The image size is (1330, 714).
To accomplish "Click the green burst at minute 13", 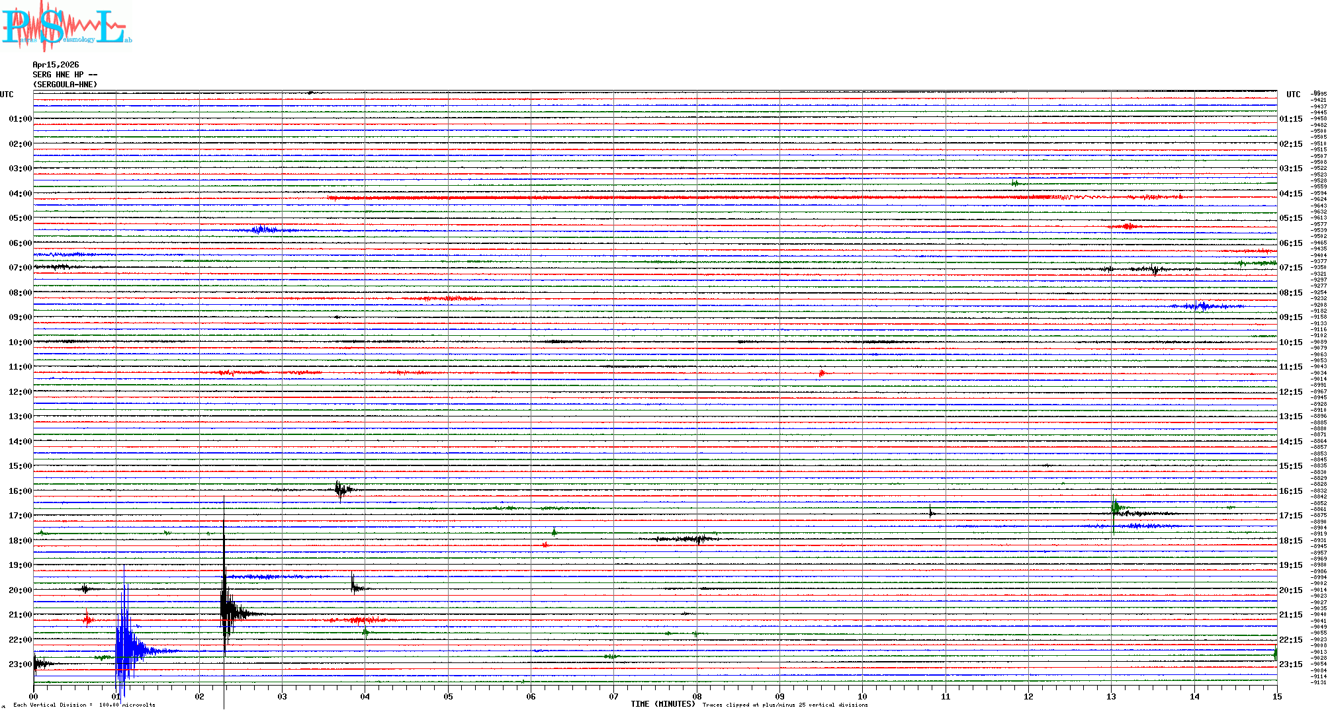I will pos(1116,508).
